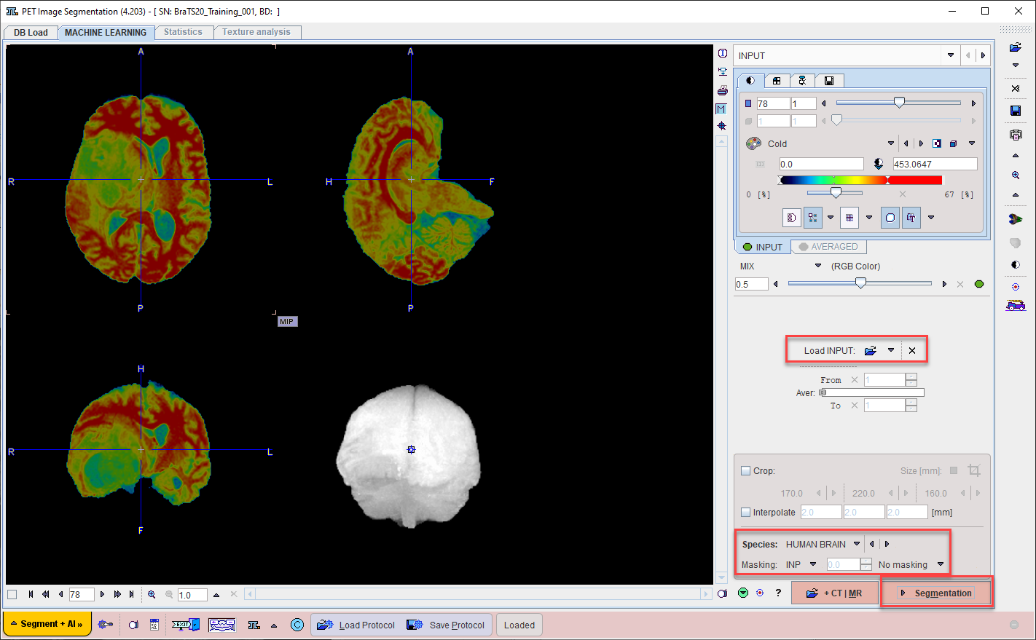
Task: Click the Load INPUT folder button
Action: coord(871,350)
